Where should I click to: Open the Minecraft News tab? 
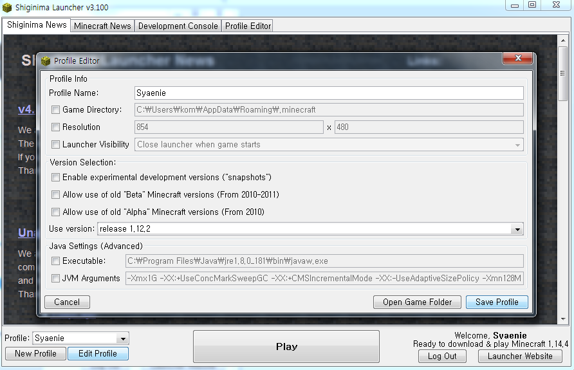coord(102,26)
